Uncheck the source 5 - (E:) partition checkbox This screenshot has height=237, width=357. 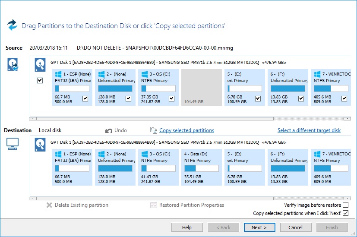pos(258,98)
